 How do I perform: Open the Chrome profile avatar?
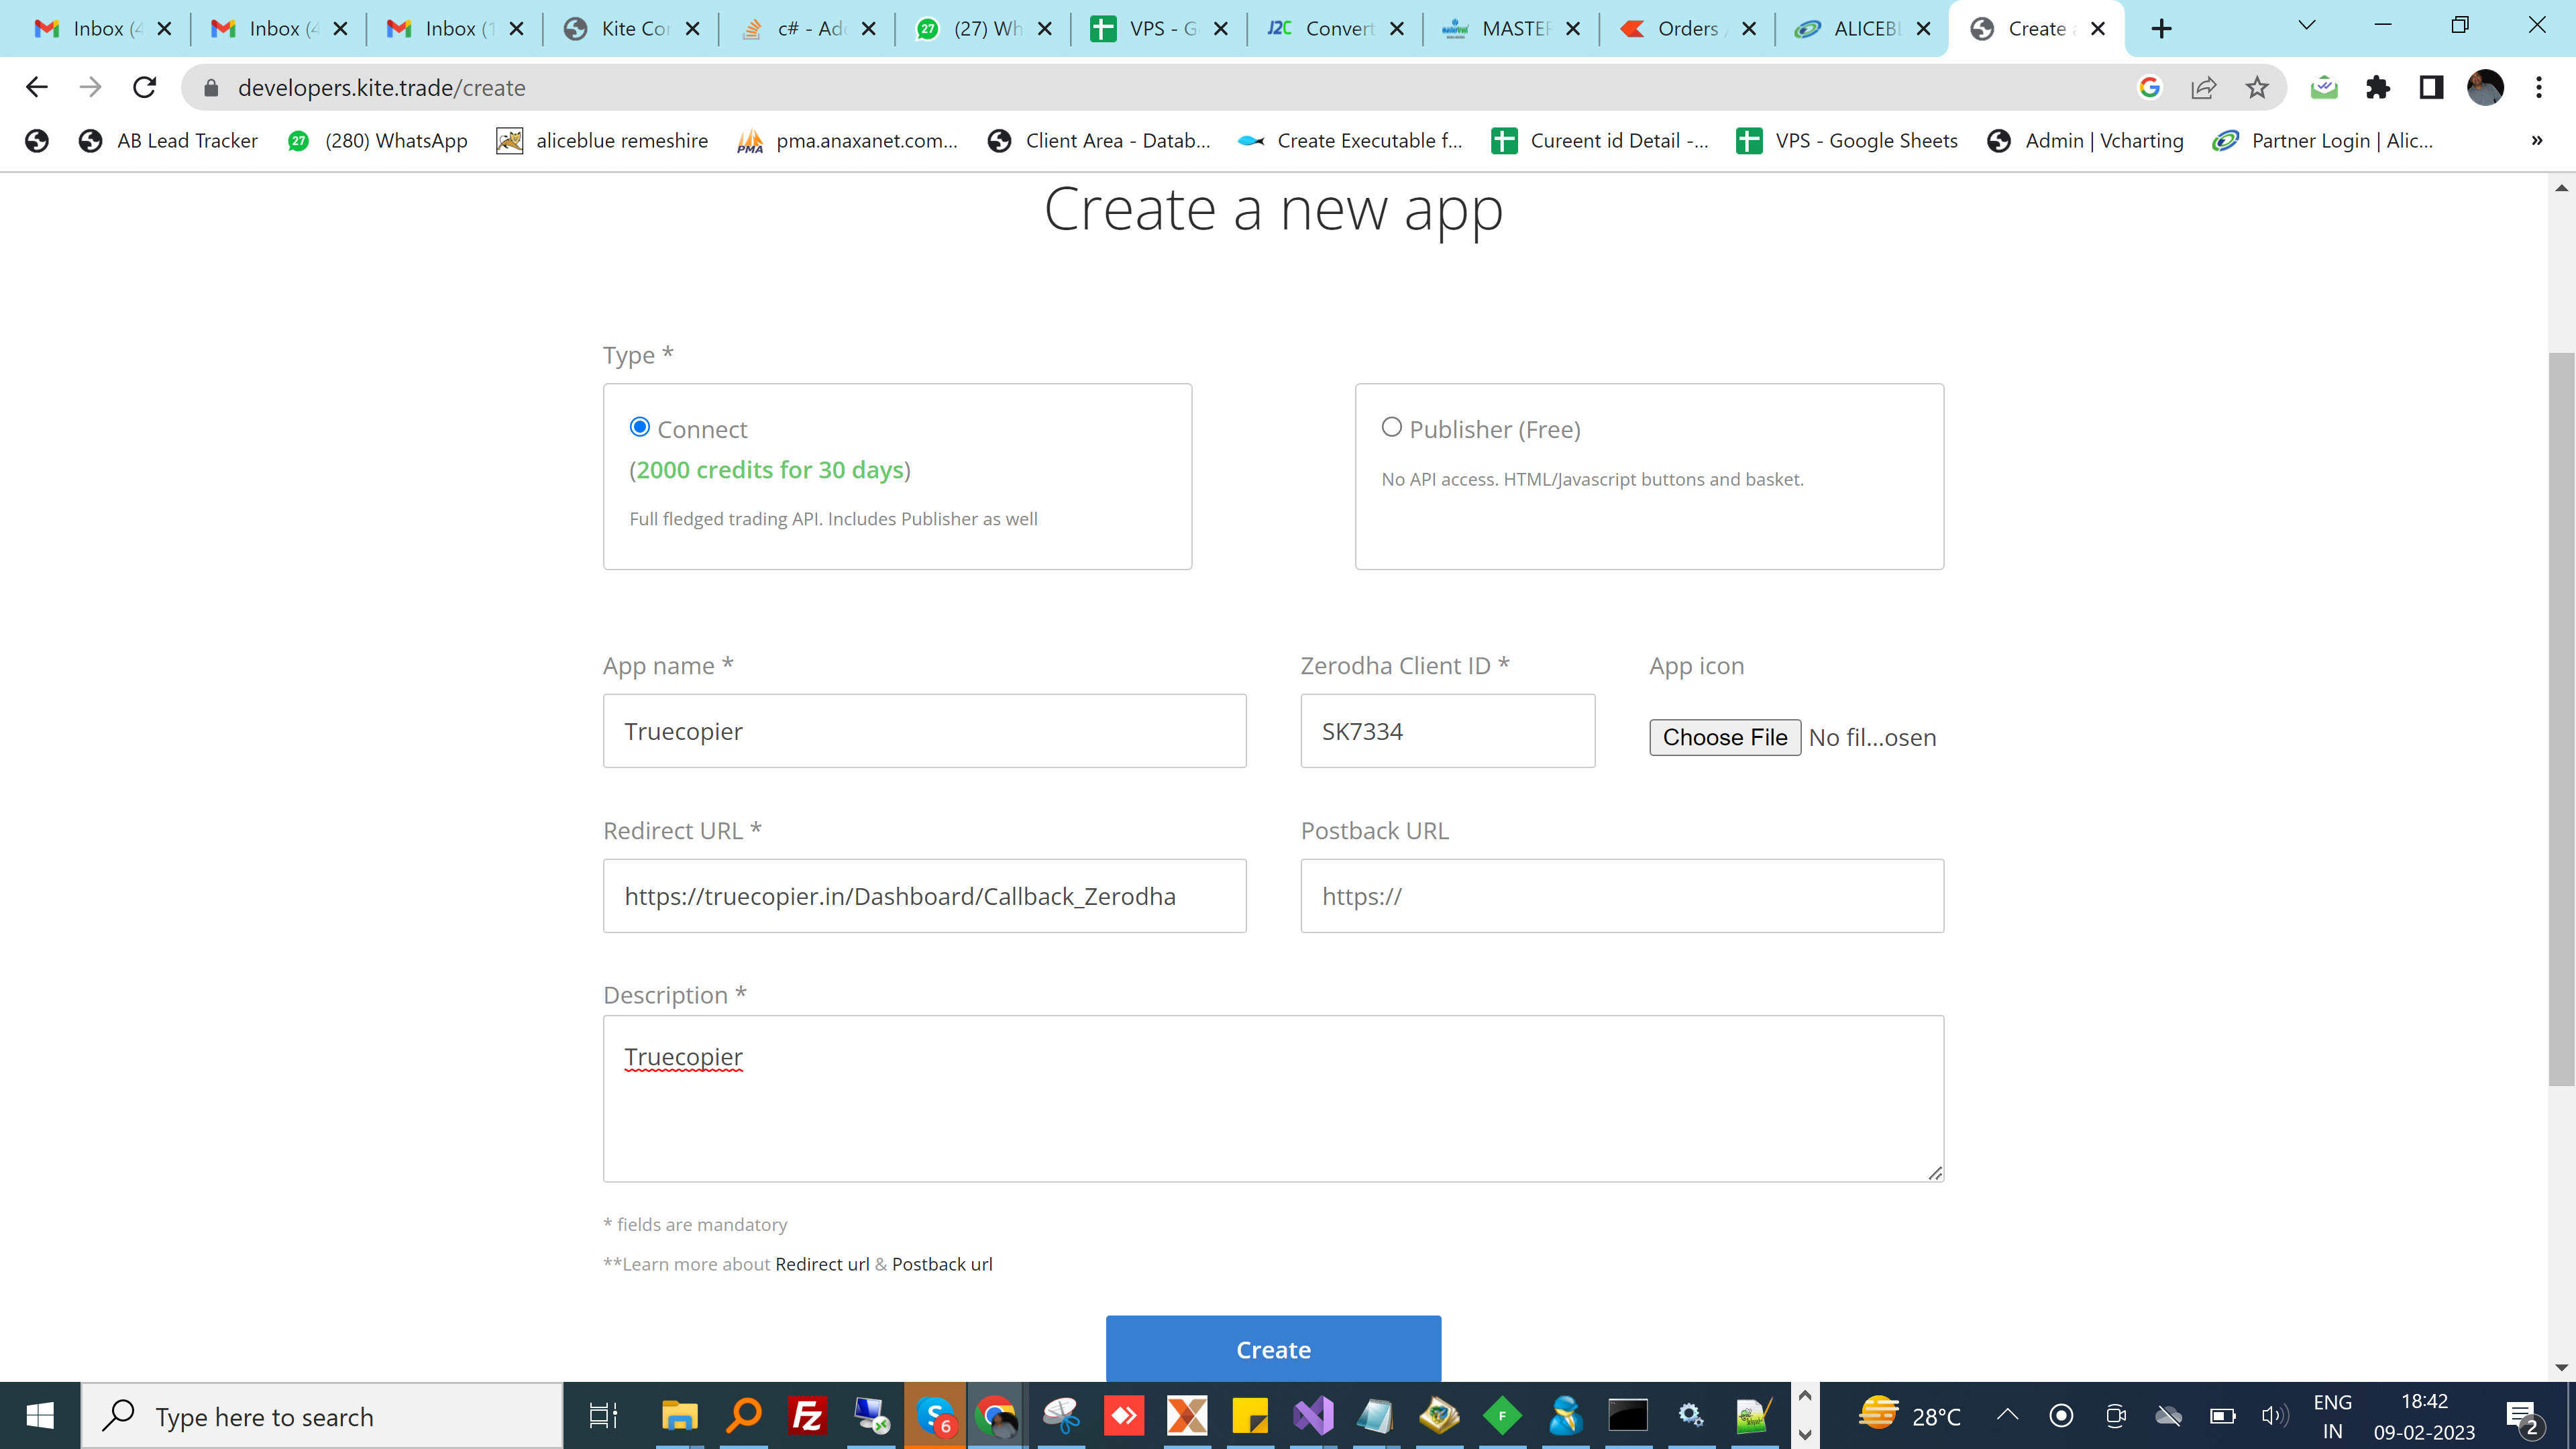[2485, 88]
